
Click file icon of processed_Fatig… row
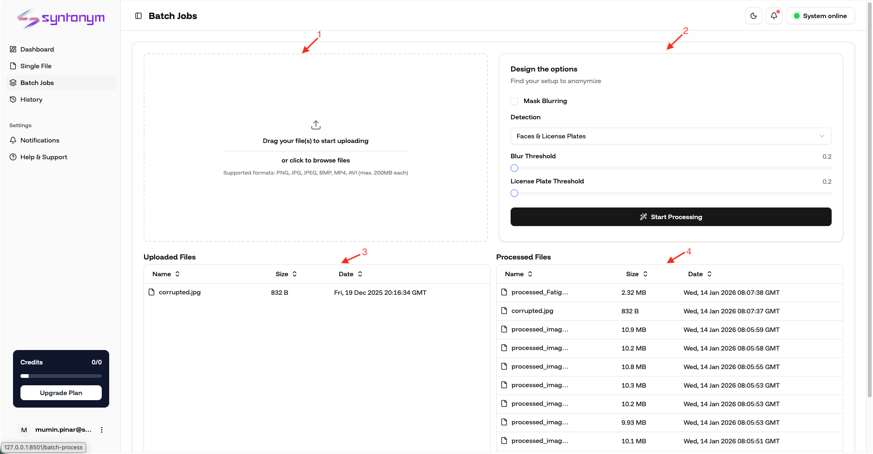(504, 292)
